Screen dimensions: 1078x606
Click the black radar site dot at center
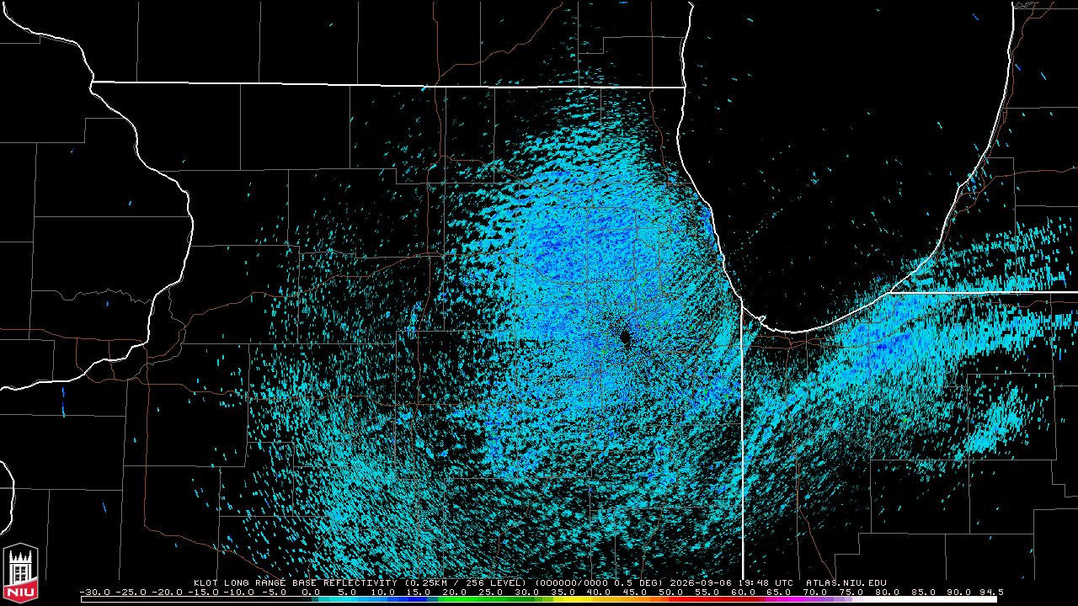pos(625,338)
